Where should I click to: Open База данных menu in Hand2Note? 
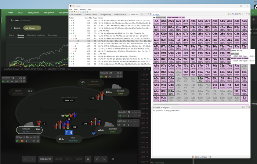(33, 12)
